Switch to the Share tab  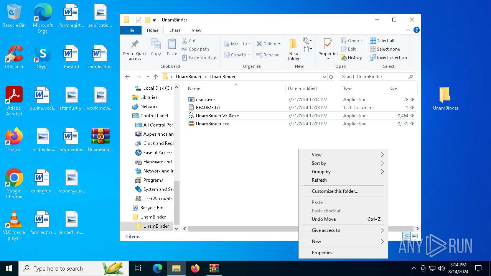pyautogui.click(x=175, y=30)
